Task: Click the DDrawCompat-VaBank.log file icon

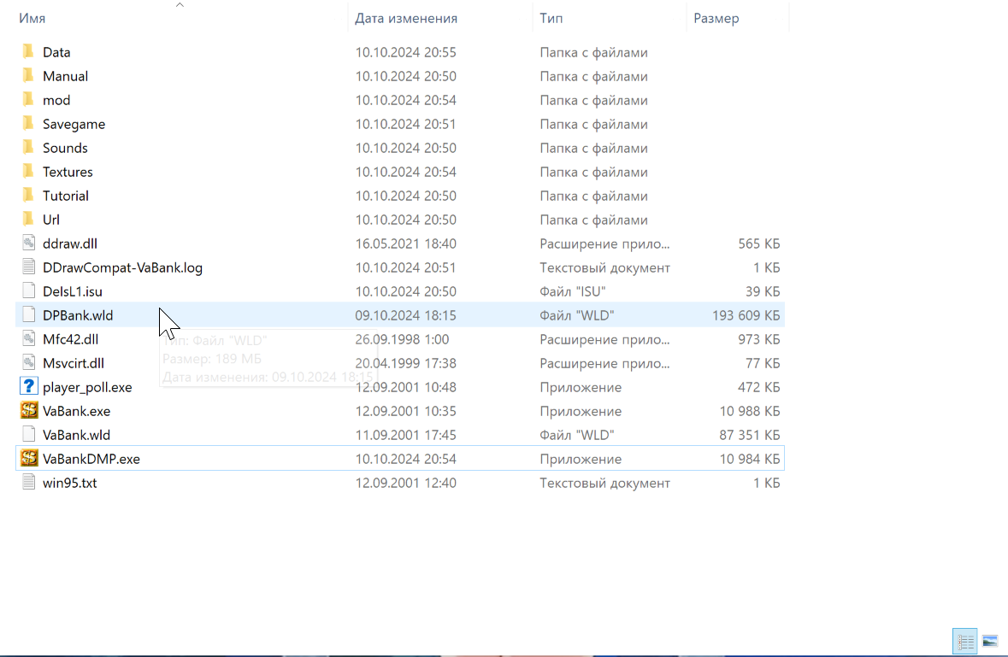Action: click(28, 267)
